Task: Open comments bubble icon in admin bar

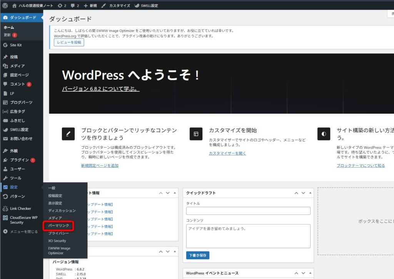Action: pyautogui.click(x=73, y=5)
